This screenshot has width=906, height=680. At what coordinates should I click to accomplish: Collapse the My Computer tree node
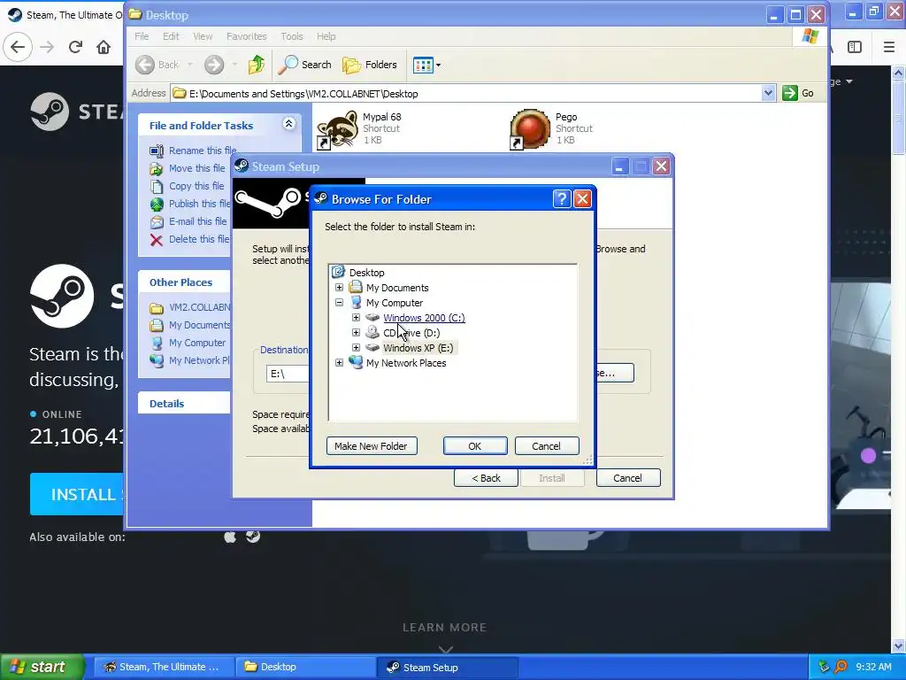pos(339,303)
